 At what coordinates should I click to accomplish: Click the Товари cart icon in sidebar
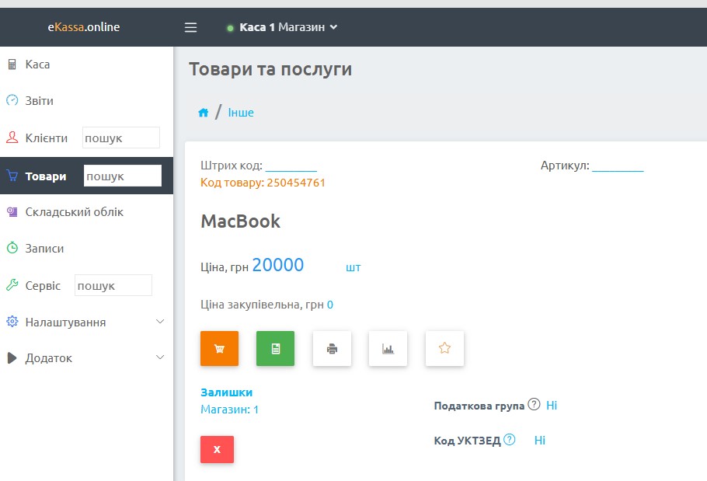tap(12, 176)
